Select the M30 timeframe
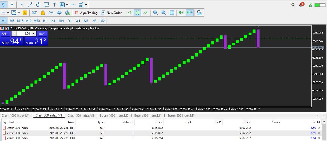327x141 pixels. click(37, 21)
